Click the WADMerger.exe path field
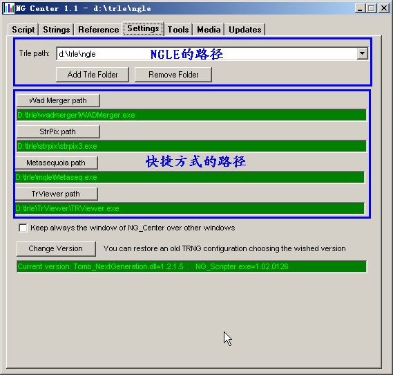This screenshot has height=375, width=393. [191, 115]
